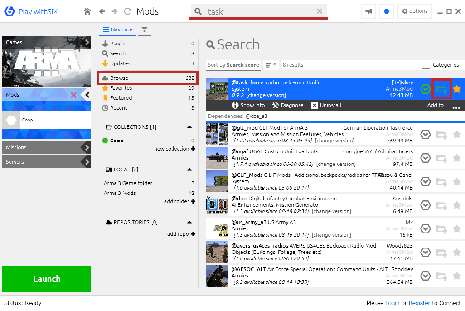The height and width of the screenshot is (311, 465).
Task: Clear the search box with the X
Action: (x=320, y=11)
